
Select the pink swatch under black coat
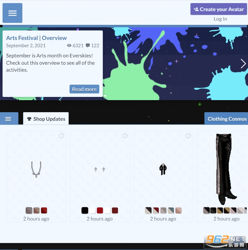(179, 210)
